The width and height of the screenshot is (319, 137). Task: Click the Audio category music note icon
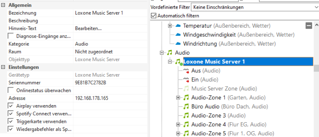click(x=170, y=53)
